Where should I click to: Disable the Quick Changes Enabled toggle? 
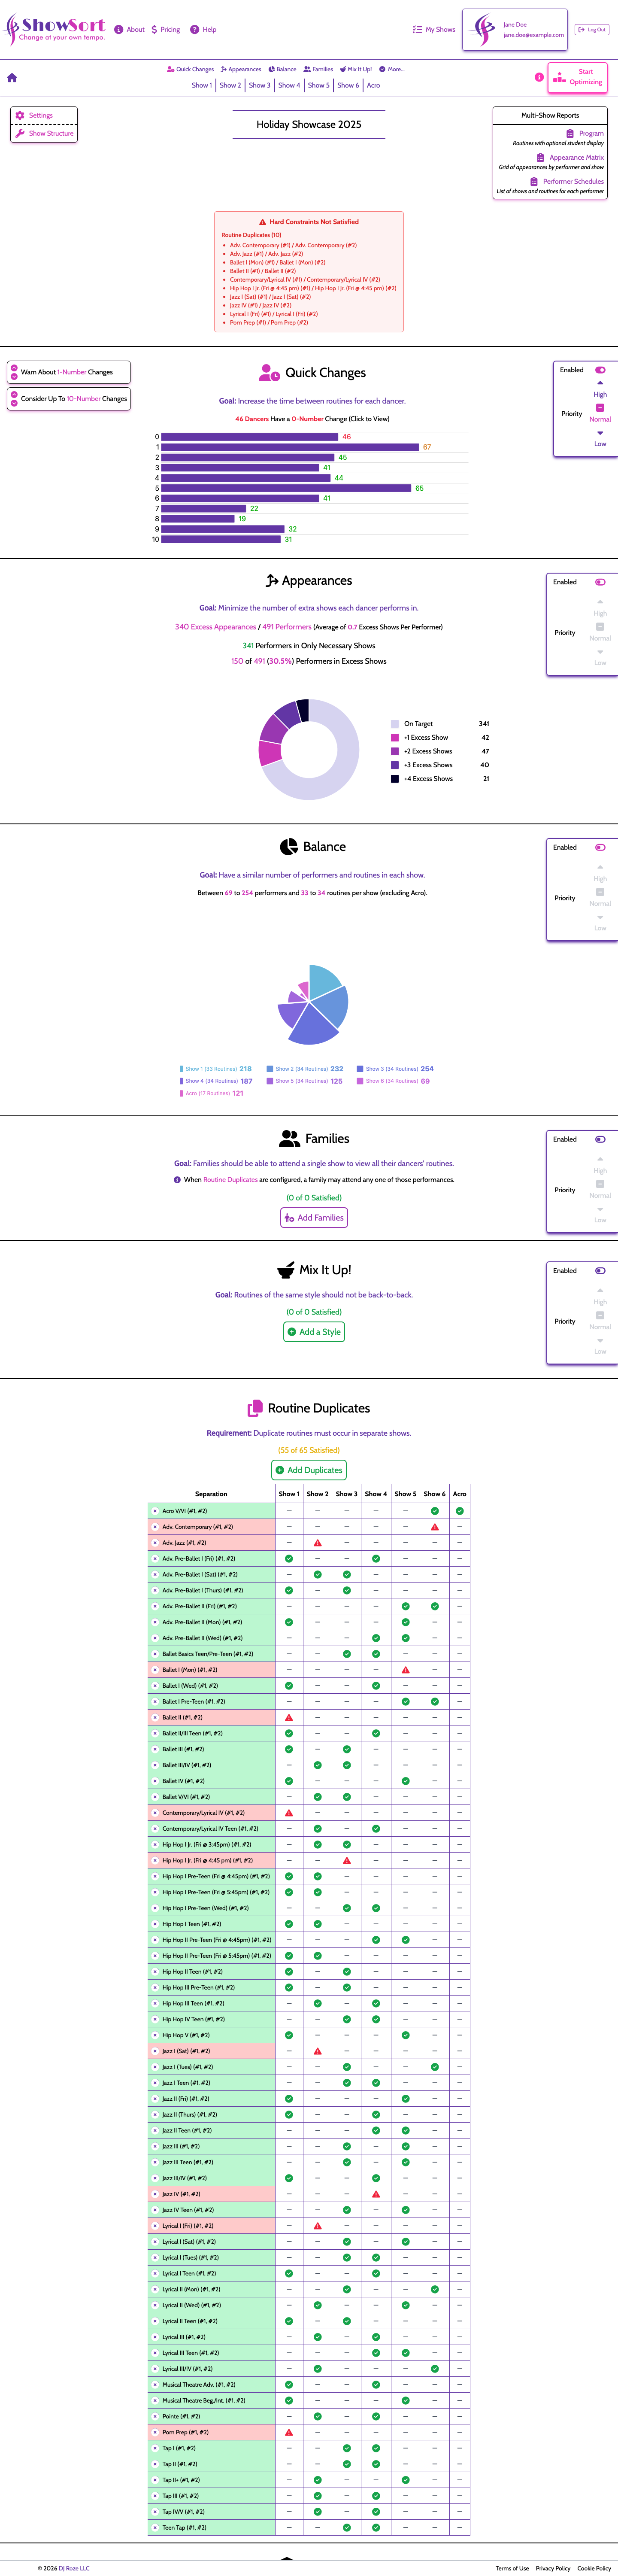[x=600, y=370]
